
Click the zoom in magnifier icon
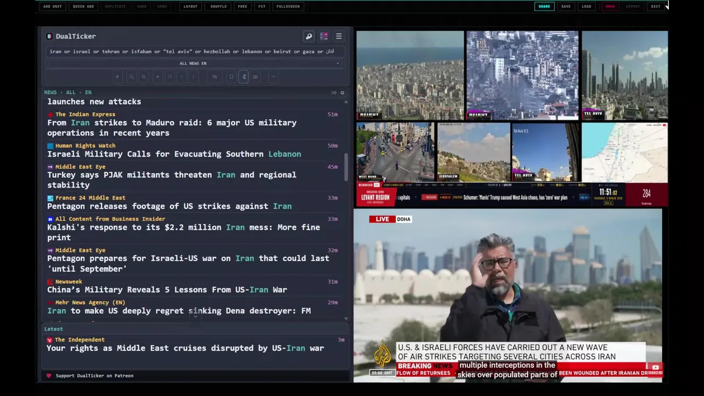[144, 76]
